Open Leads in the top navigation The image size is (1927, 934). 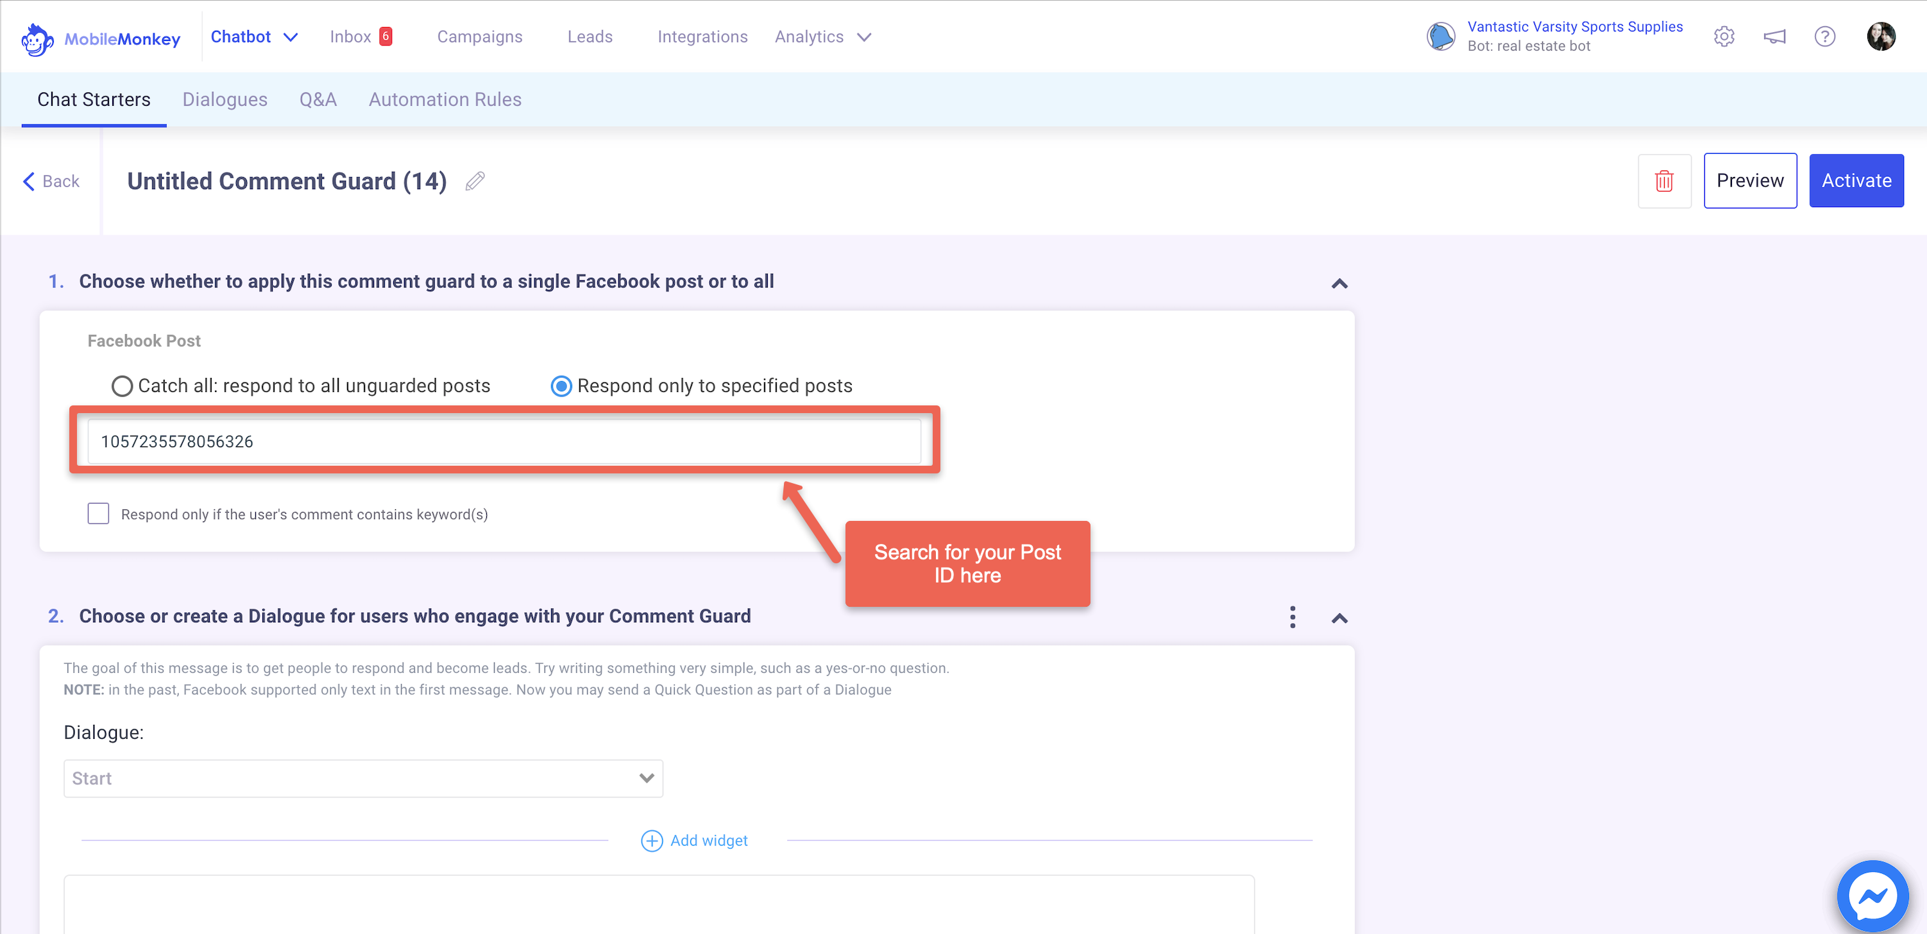pos(590,37)
